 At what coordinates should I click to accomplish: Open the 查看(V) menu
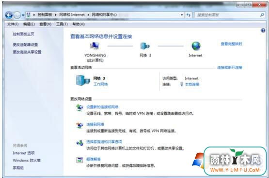point(45,24)
